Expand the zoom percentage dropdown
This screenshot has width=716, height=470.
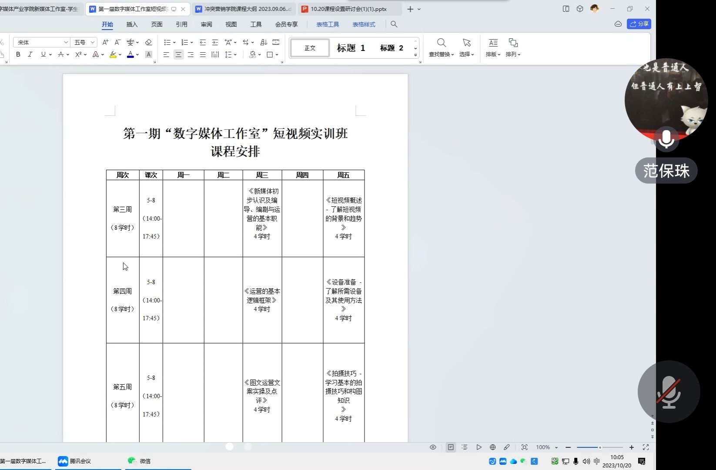click(556, 447)
